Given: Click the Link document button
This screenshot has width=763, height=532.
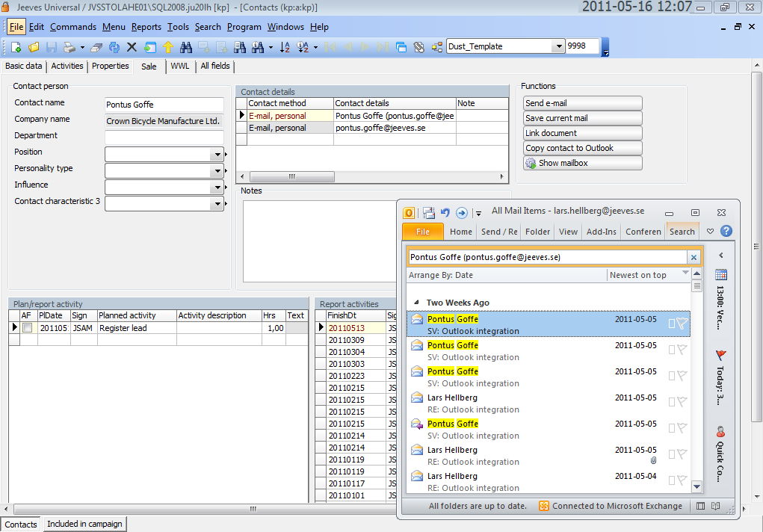Looking at the screenshot, I should click(x=582, y=133).
